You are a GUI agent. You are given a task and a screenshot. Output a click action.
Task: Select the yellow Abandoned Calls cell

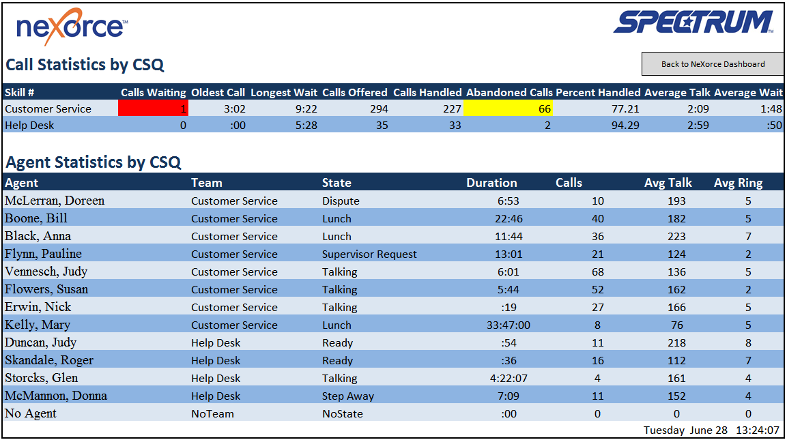pyautogui.click(x=509, y=109)
